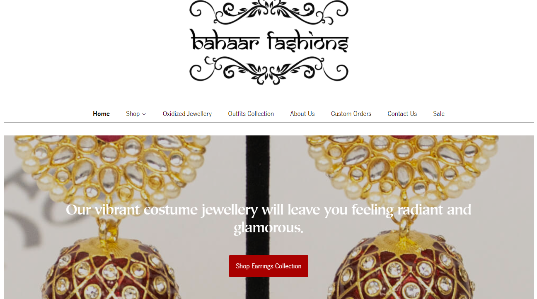This screenshot has width=537, height=299.
Task: Click the bottom floral flourish below the logo
Action: click(x=269, y=70)
